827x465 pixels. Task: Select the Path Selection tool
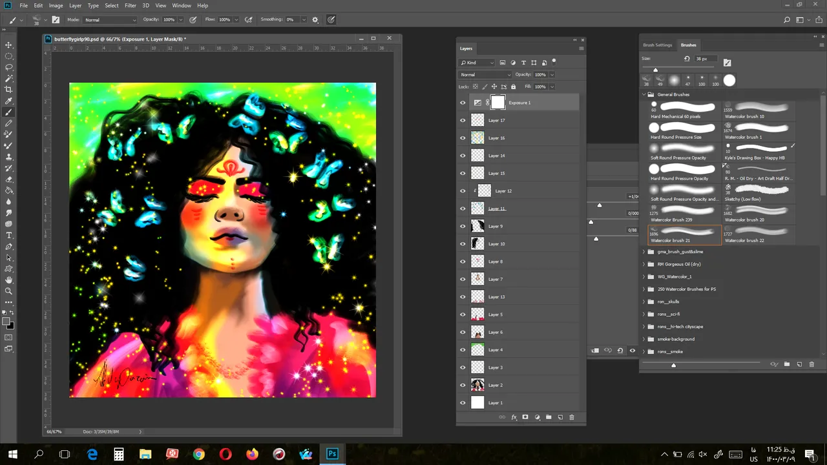(9, 258)
